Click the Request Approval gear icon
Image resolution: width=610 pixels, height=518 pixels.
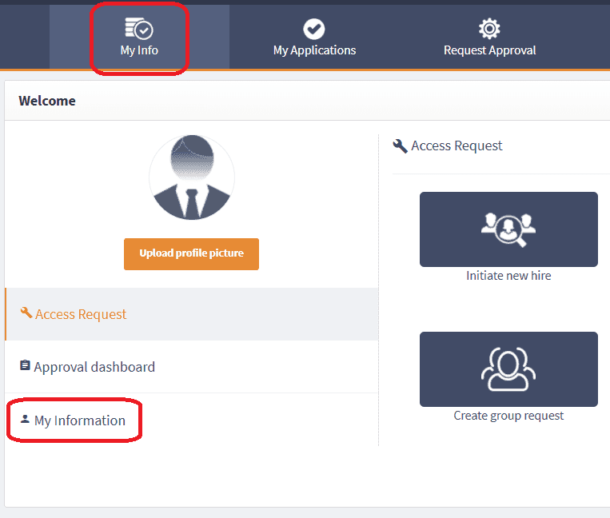[489, 29]
